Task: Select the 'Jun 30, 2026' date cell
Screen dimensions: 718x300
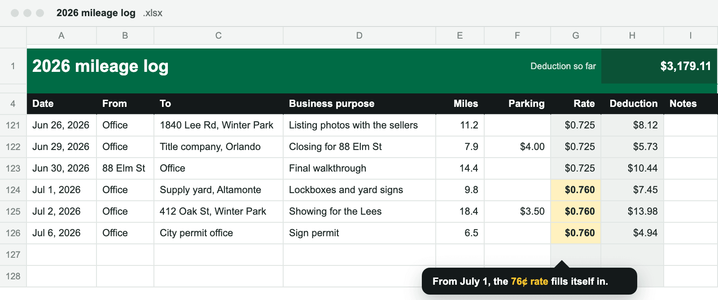Action: click(x=61, y=168)
